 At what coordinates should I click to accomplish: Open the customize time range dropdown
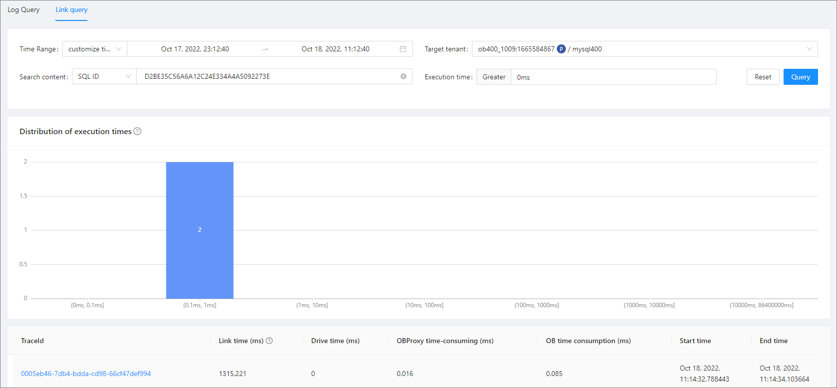click(x=94, y=49)
